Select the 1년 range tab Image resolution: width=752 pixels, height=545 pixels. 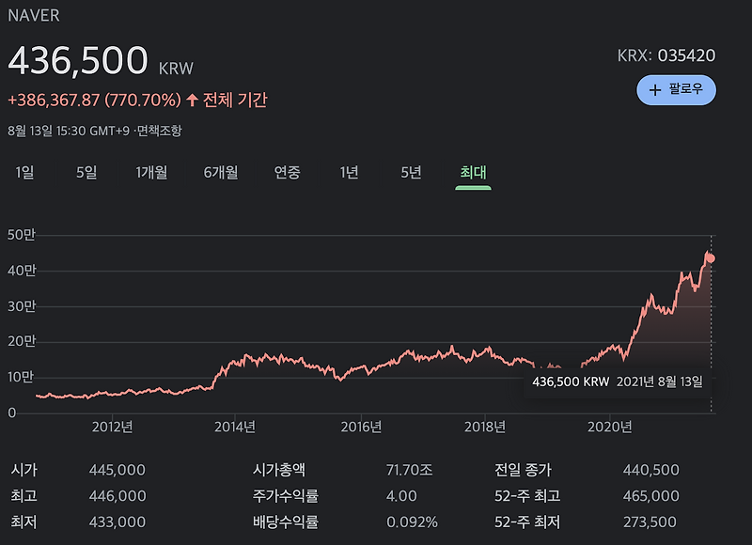pos(349,172)
